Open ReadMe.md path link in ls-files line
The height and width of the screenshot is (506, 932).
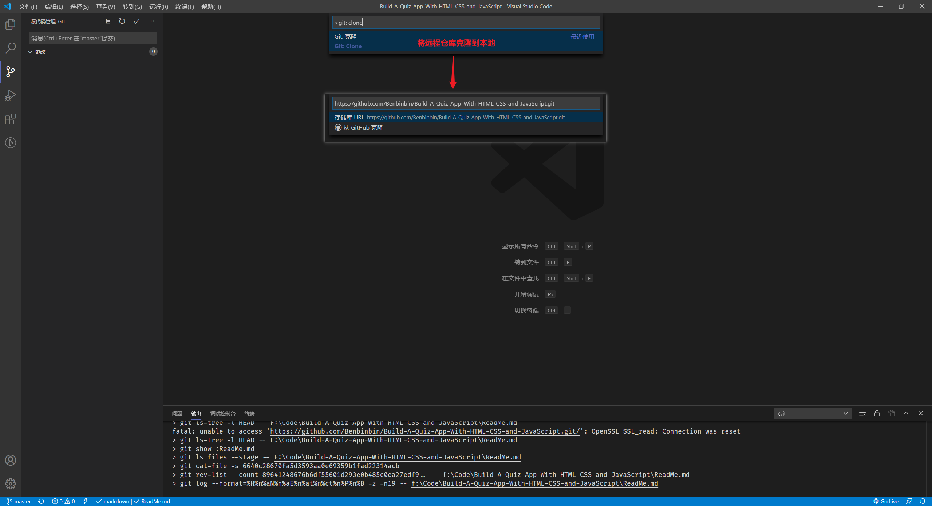[397, 457]
